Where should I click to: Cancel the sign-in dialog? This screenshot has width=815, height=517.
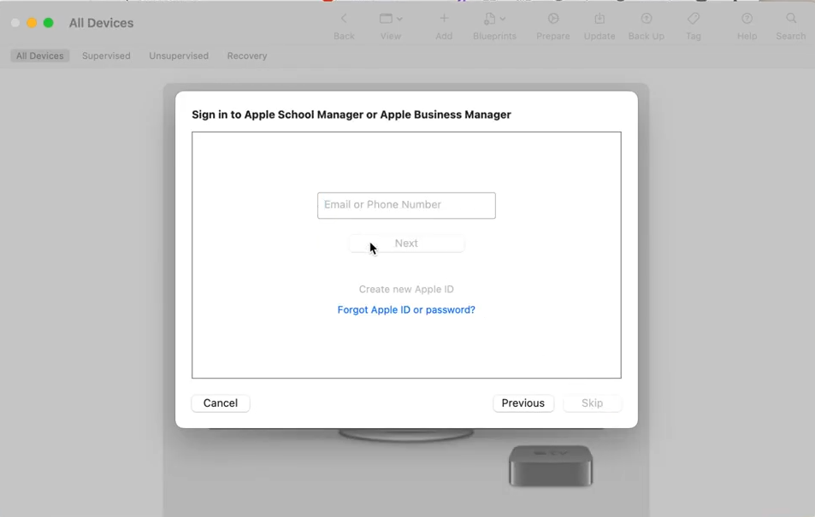[221, 403]
